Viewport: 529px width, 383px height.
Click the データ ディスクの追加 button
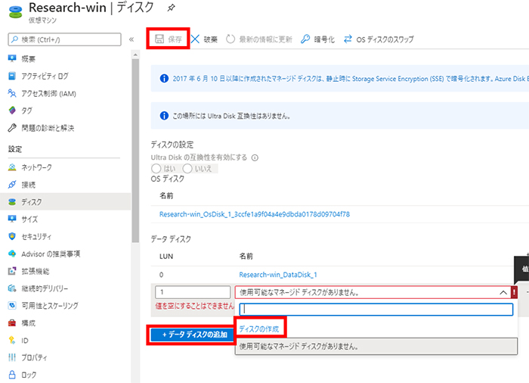click(190, 334)
